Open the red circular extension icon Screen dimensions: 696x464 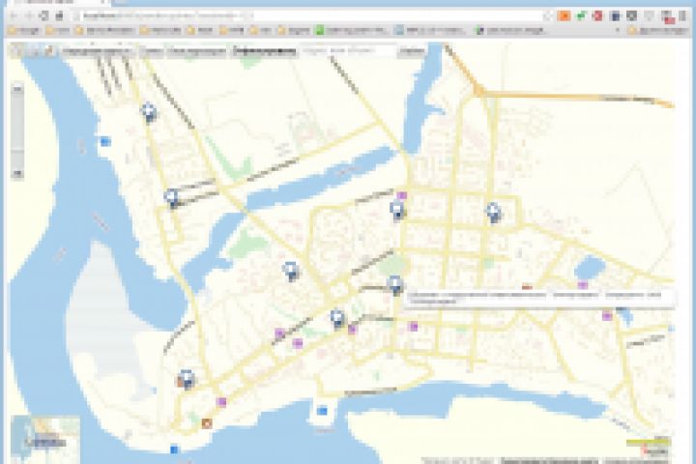598,16
